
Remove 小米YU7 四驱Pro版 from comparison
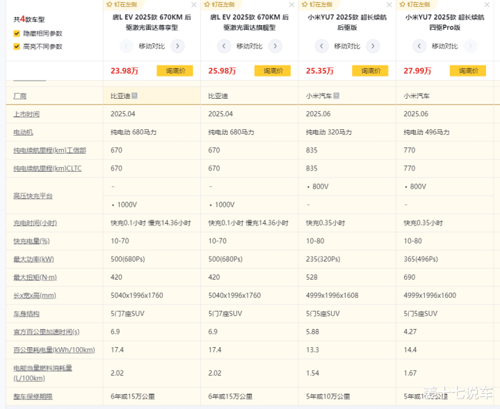coord(487,5)
